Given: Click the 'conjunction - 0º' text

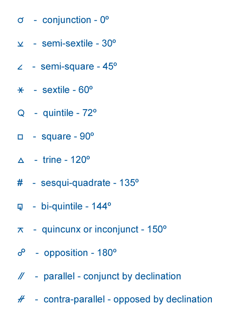Looking at the screenshot, I should [x=75, y=20].
